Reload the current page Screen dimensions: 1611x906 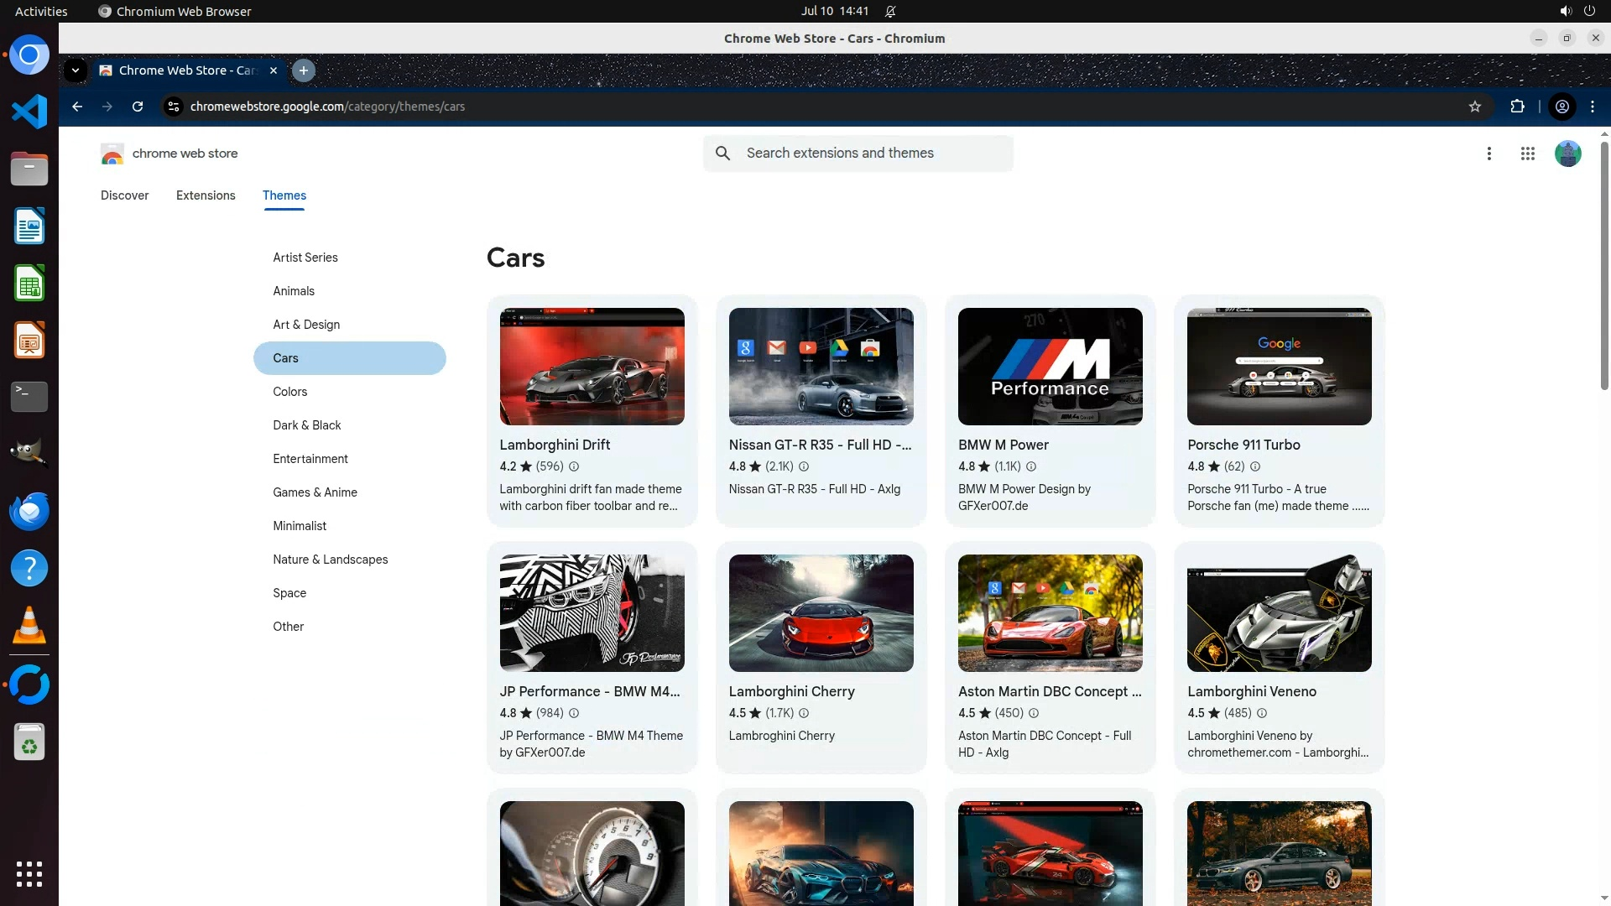coord(138,107)
